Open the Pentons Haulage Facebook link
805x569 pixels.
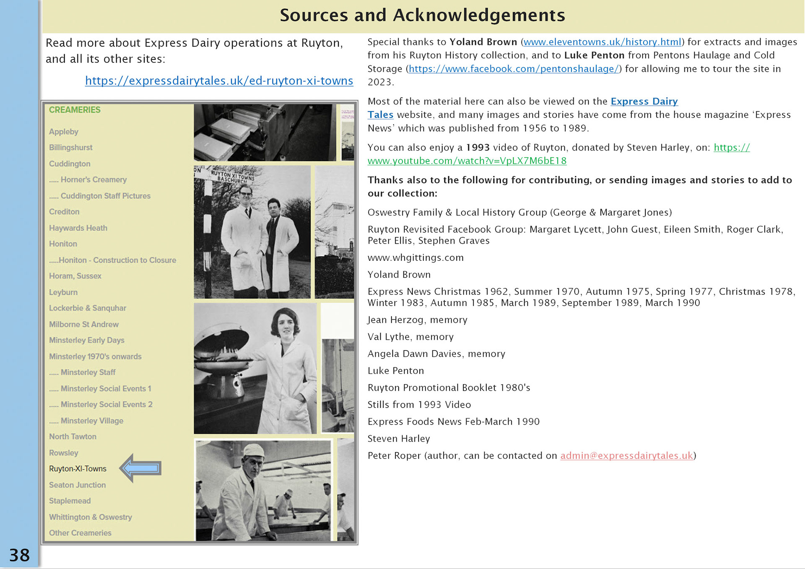[x=514, y=69]
